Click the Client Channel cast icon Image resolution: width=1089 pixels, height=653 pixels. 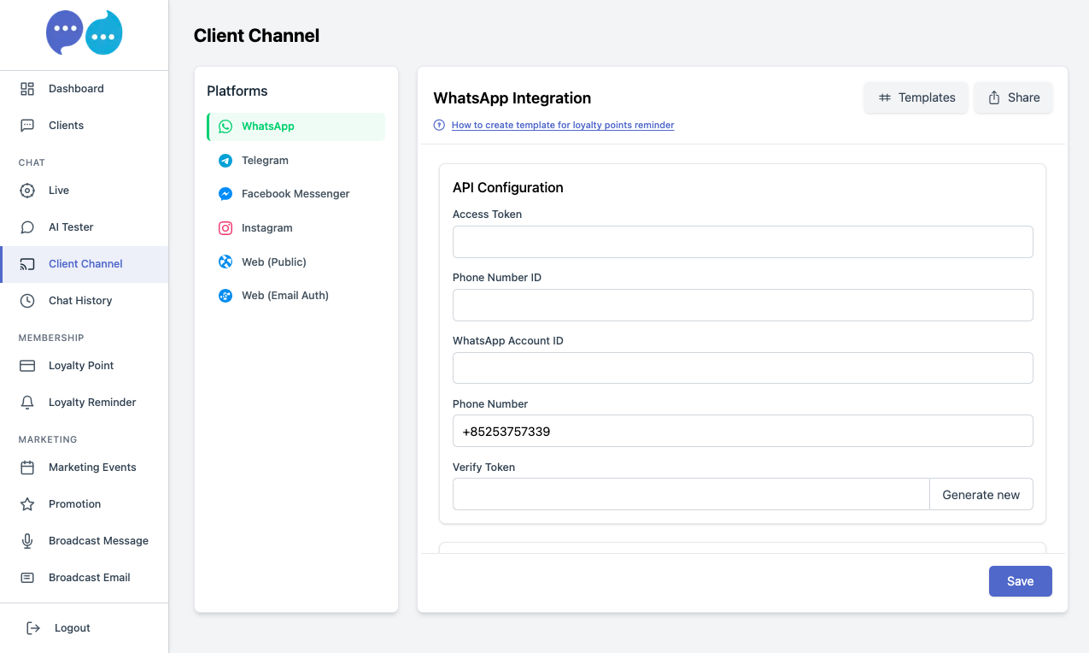coord(27,264)
